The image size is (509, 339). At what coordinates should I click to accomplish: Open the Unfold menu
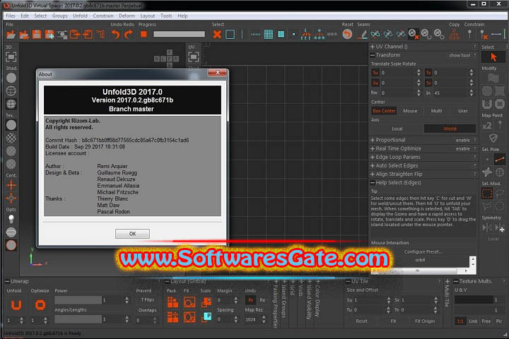(x=80, y=15)
